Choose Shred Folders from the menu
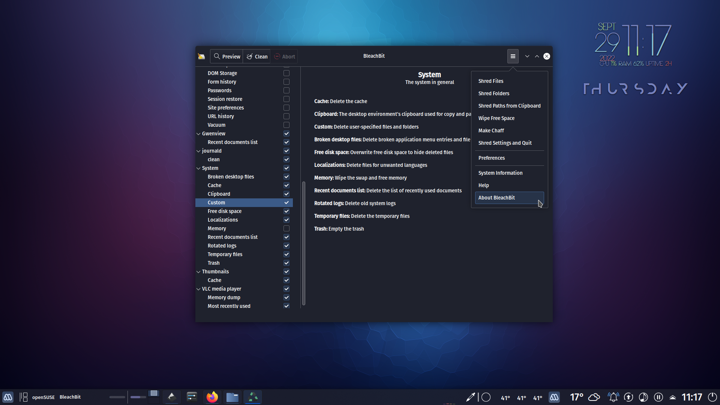Viewport: 720px width, 405px height. [x=509, y=93]
